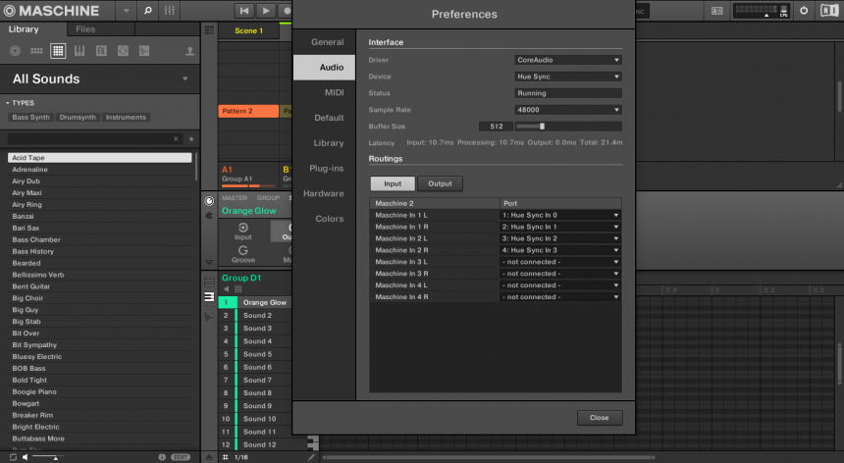Toggle the favorites star filter
844x463 pixels.
point(191,138)
